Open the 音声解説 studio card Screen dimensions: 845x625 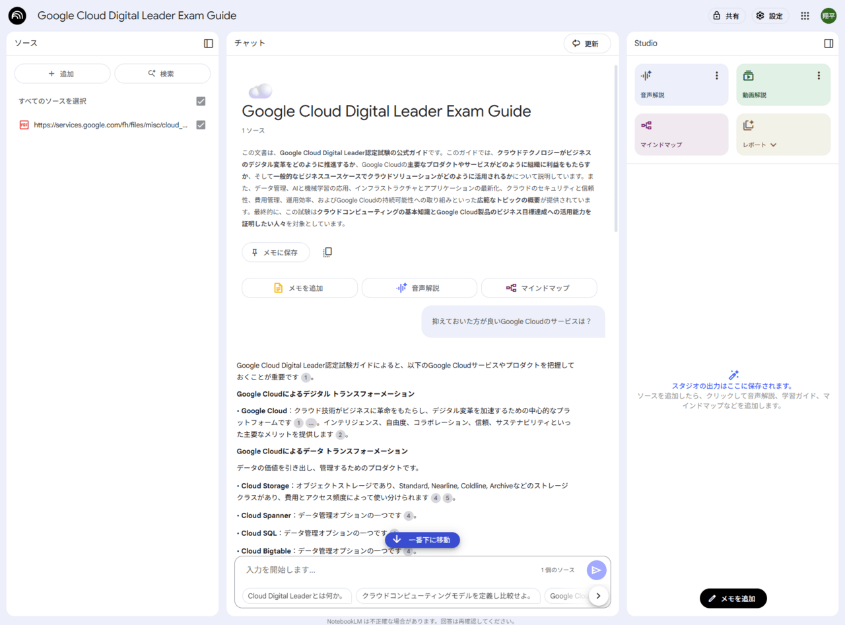coord(681,84)
